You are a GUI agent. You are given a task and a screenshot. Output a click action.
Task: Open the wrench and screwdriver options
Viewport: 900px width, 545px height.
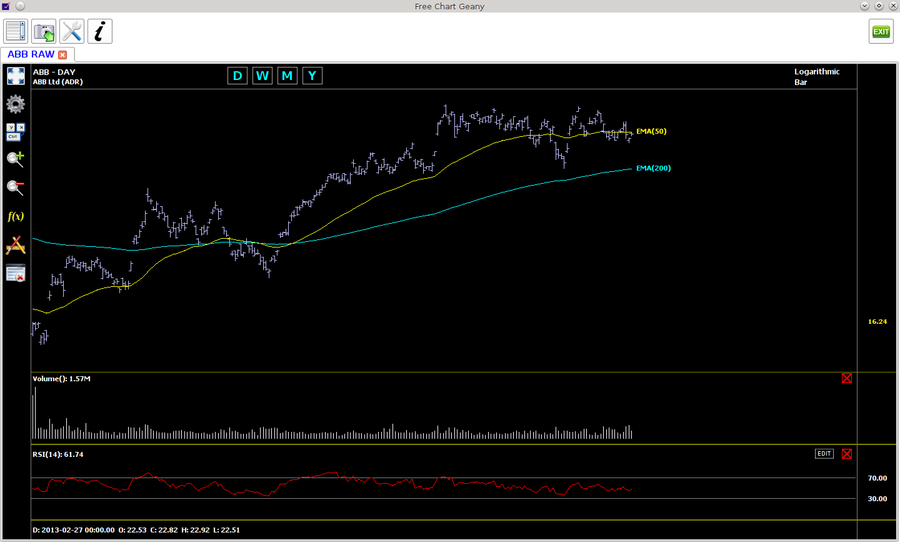point(72,31)
